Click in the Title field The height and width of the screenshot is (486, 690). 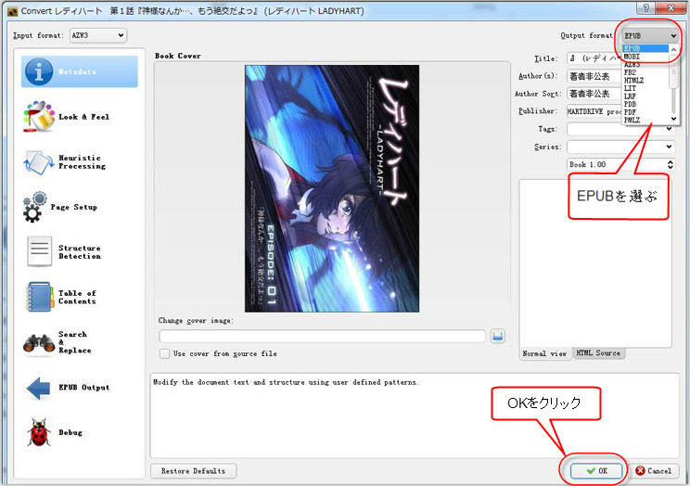[594, 58]
